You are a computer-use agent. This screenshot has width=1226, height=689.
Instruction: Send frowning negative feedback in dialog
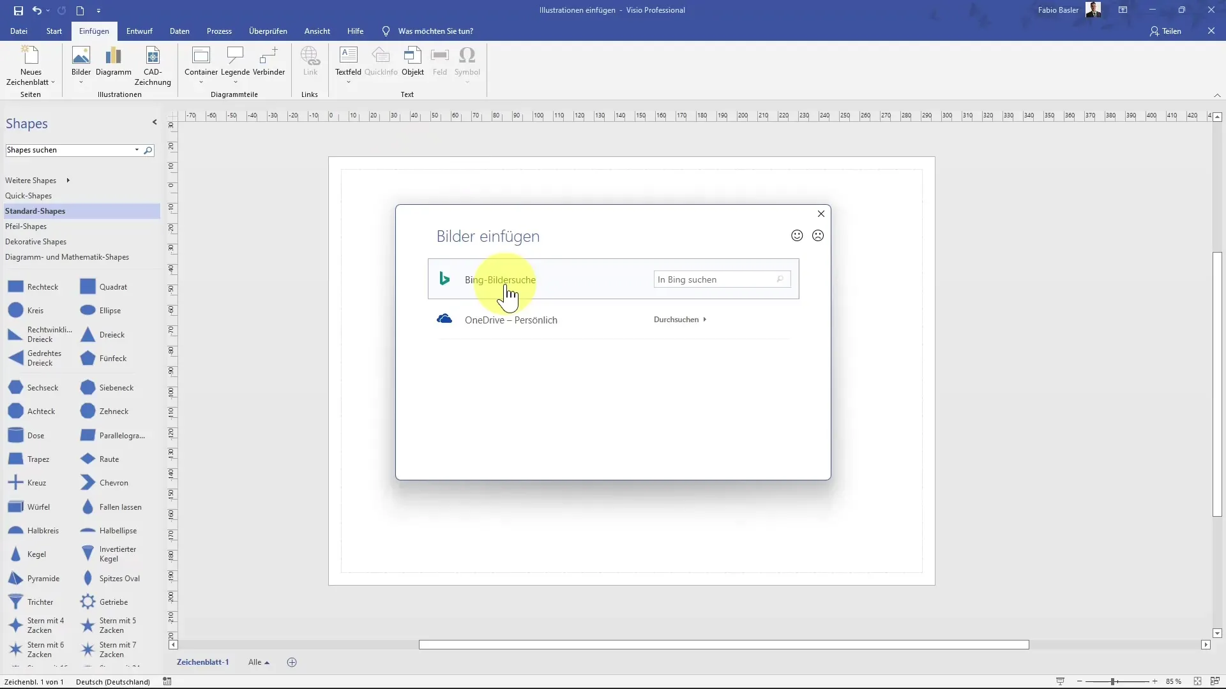click(x=818, y=235)
